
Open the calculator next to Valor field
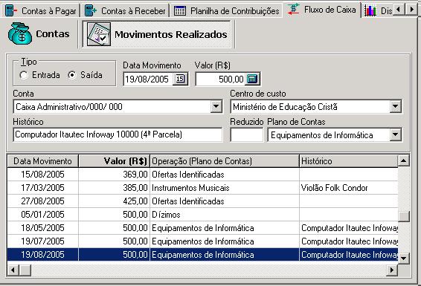[x=252, y=79]
